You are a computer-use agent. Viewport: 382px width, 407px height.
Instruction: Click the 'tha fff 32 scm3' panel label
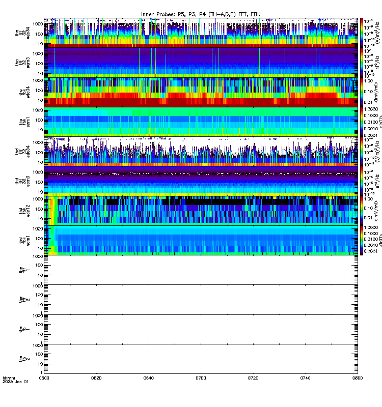[22, 63]
